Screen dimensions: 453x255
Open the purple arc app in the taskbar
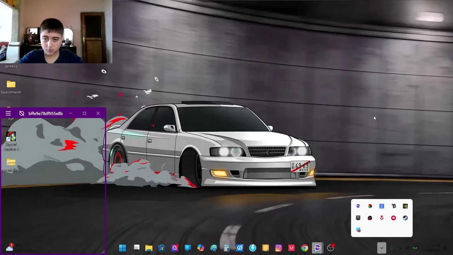coord(175,248)
